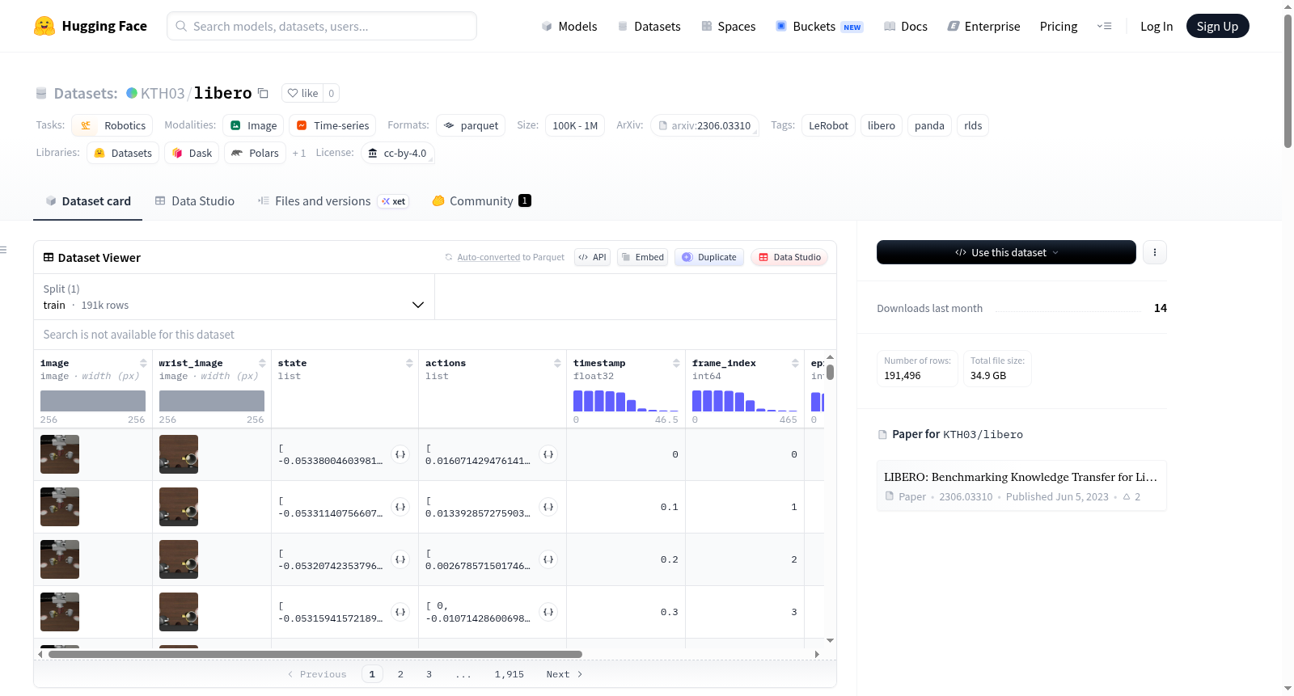Open the Datasets page
1294x696 pixels.
pos(649,26)
